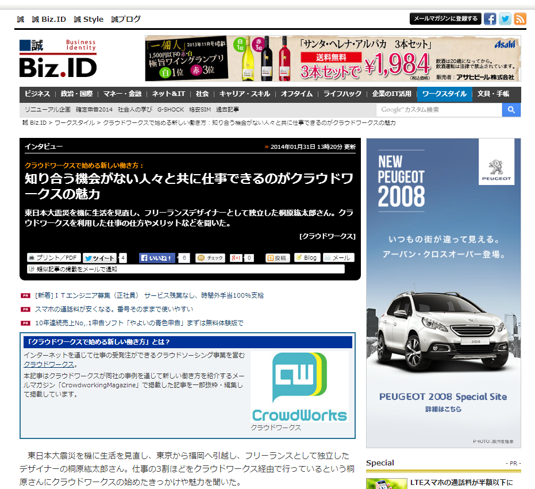
Task: Click the Google +1 button
Action: [236, 258]
